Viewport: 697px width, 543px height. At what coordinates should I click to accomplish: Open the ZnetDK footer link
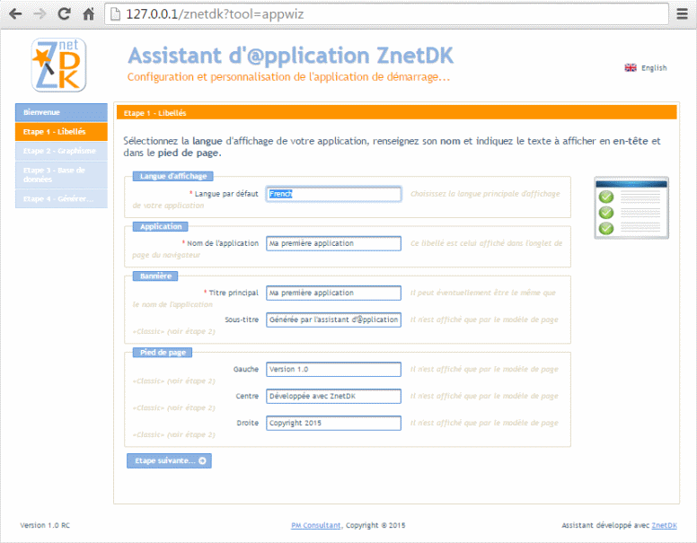click(x=664, y=525)
